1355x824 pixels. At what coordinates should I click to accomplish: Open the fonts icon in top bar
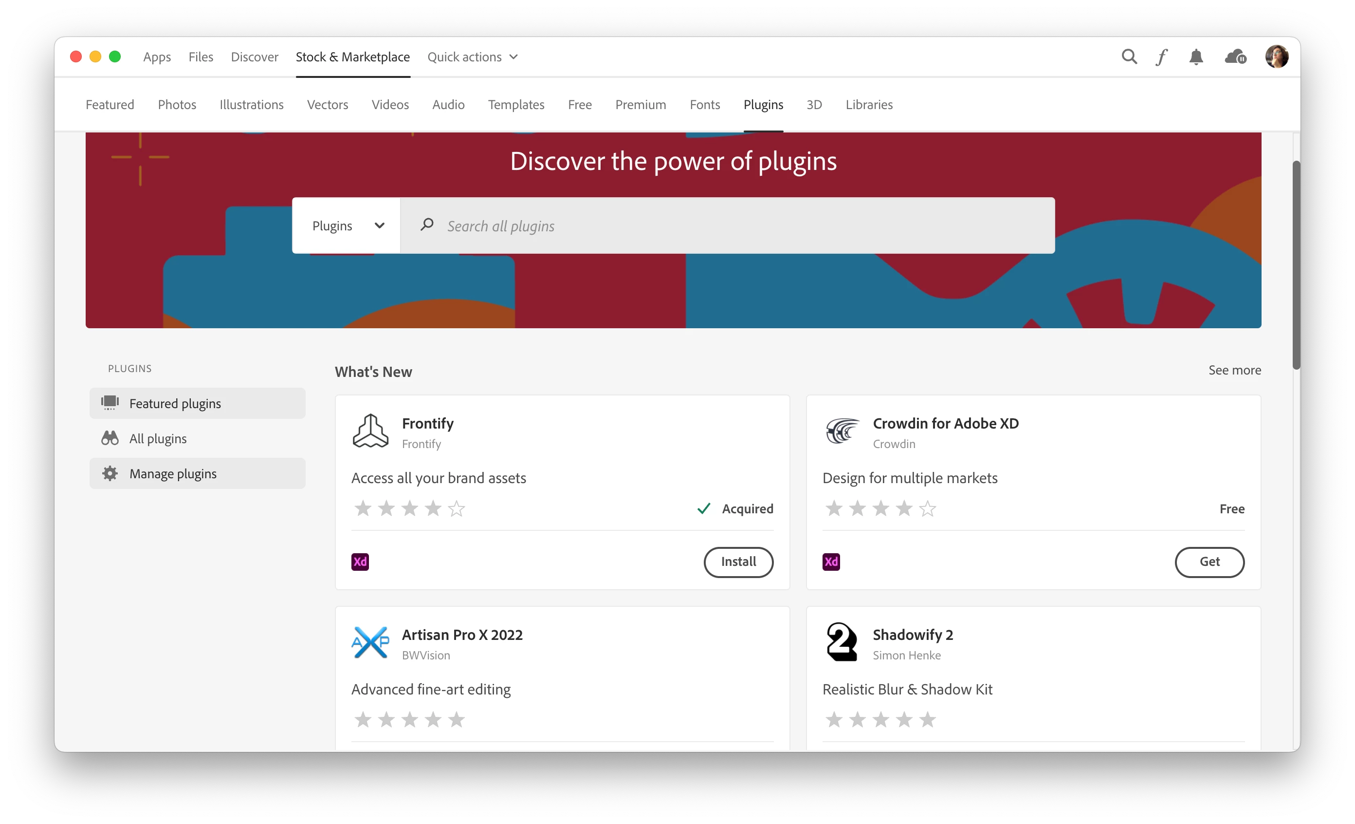[x=1161, y=57]
